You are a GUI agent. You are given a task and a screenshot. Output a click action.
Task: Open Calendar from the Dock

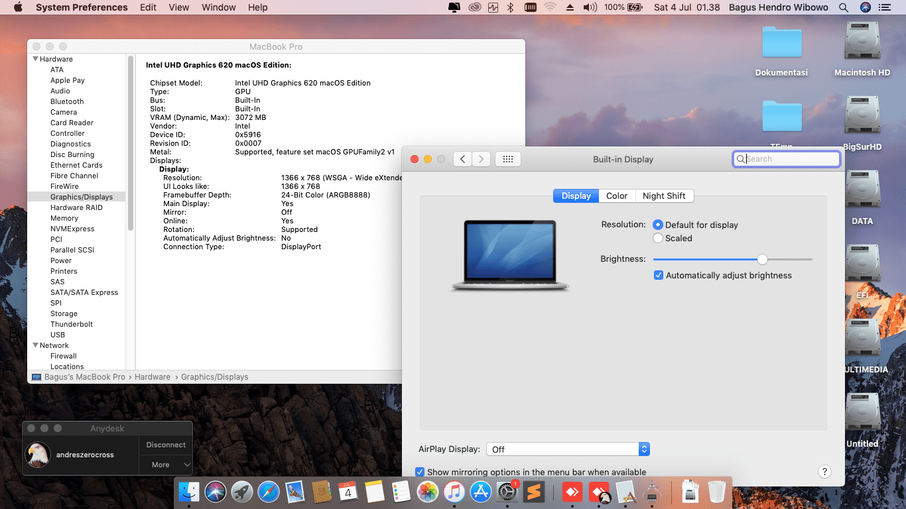coord(348,492)
